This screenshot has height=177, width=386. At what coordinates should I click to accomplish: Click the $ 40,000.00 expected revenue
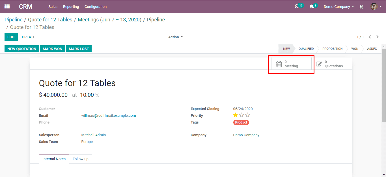[x=53, y=95]
